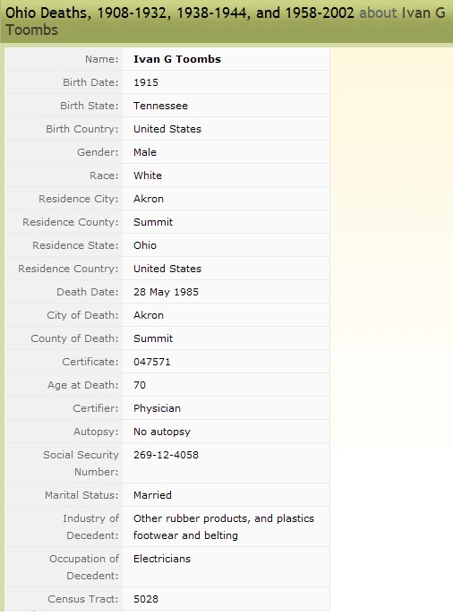Click the Ohio Deaths page heading

225,21
